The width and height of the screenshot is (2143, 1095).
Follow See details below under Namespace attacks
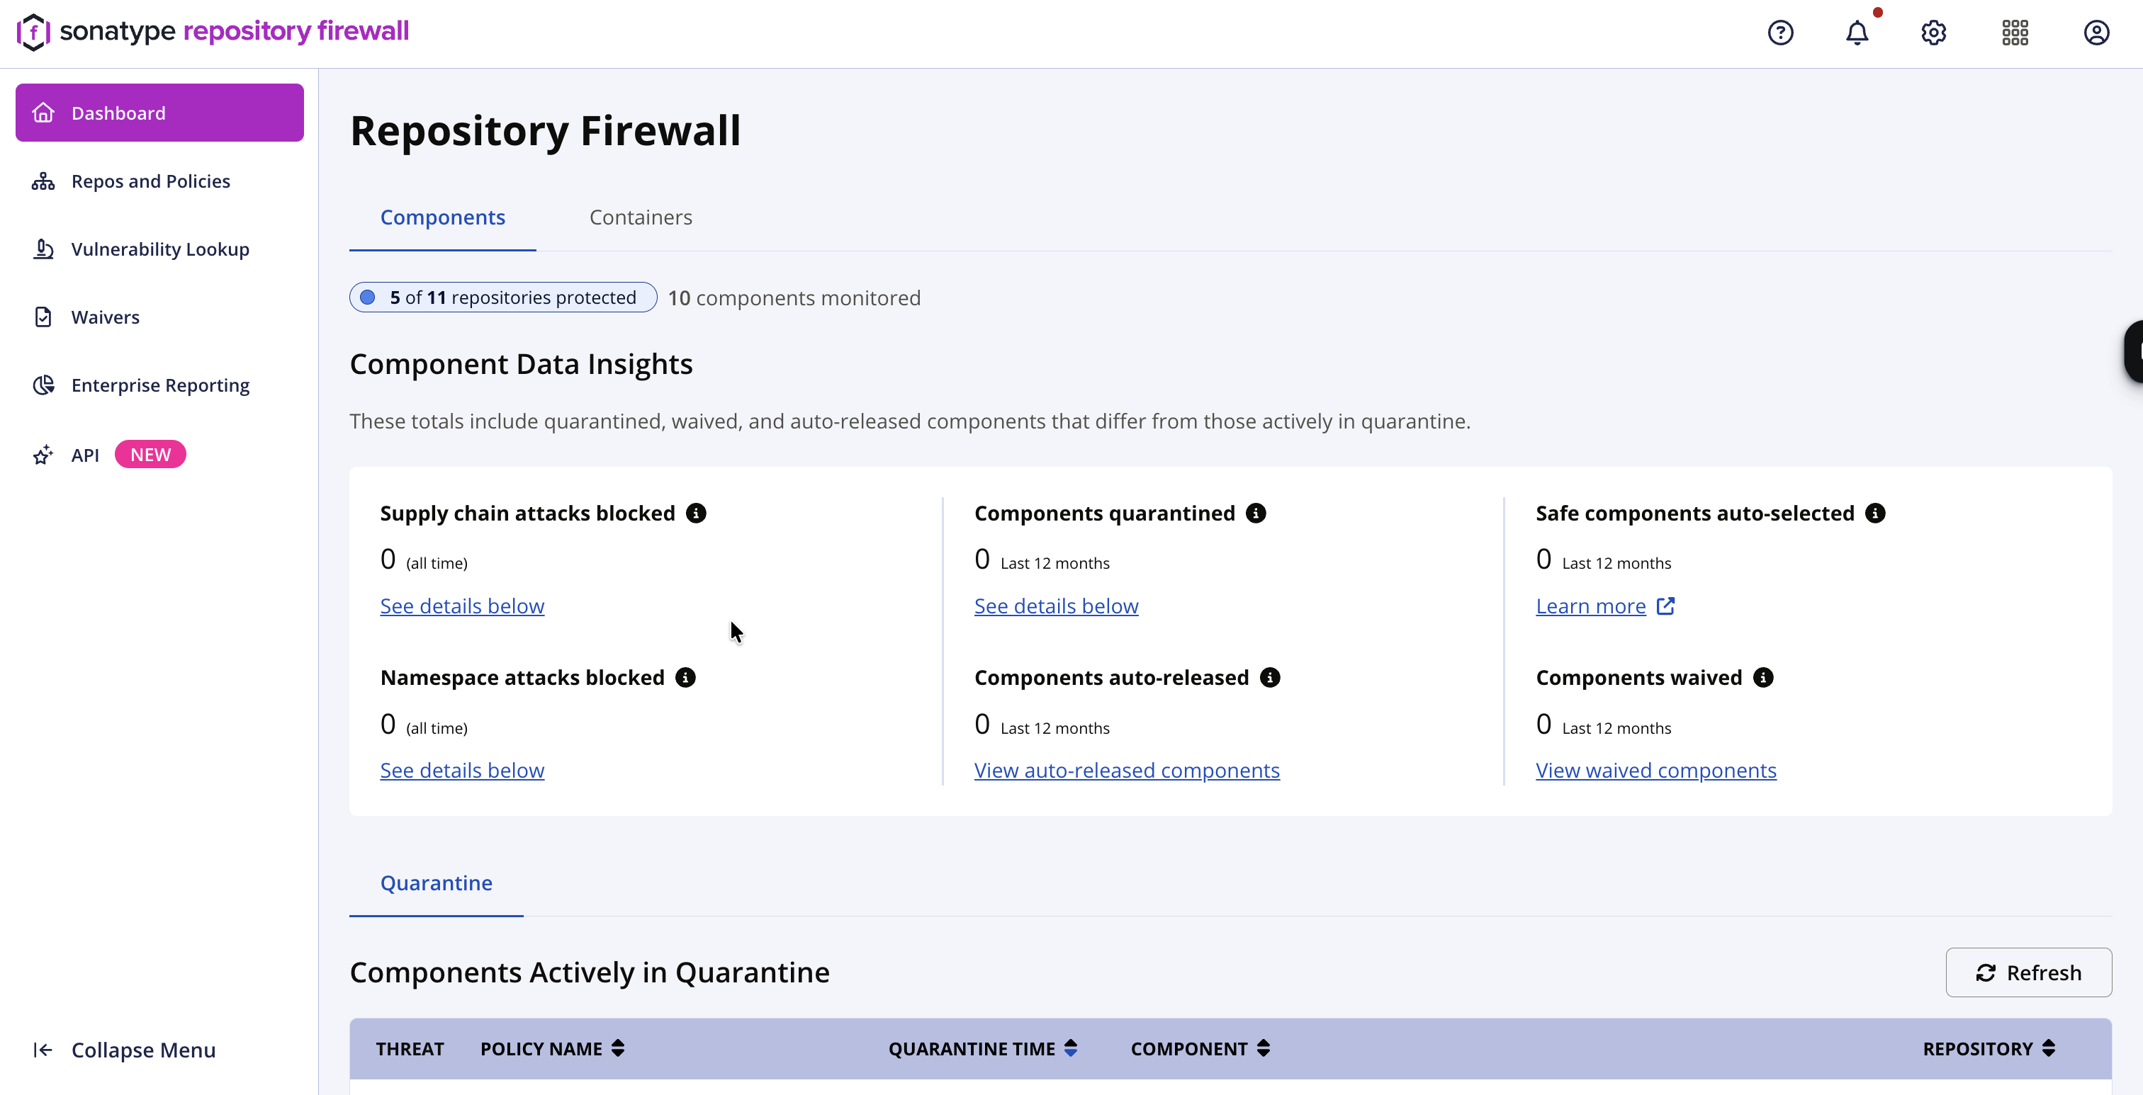coord(463,771)
